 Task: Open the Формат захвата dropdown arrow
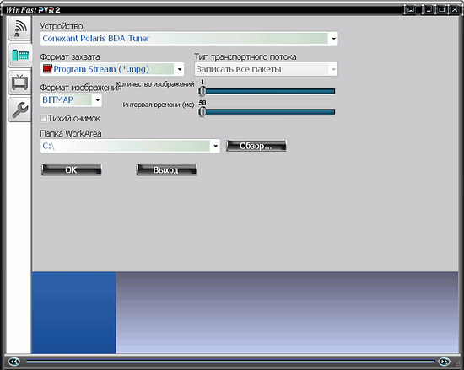pos(180,69)
